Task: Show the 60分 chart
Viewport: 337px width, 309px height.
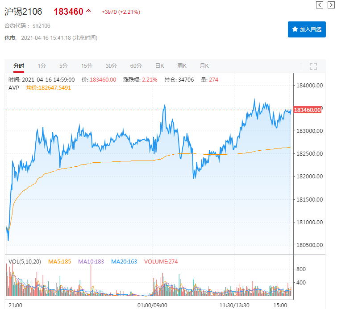Action: [136, 66]
